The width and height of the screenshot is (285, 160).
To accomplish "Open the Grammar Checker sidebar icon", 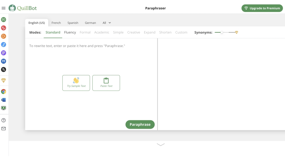I will coord(3,28).
